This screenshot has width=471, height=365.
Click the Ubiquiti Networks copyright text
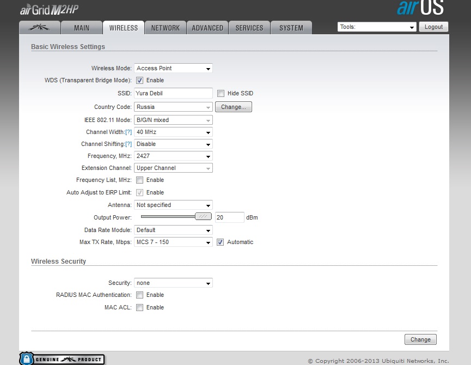click(x=378, y=361)
